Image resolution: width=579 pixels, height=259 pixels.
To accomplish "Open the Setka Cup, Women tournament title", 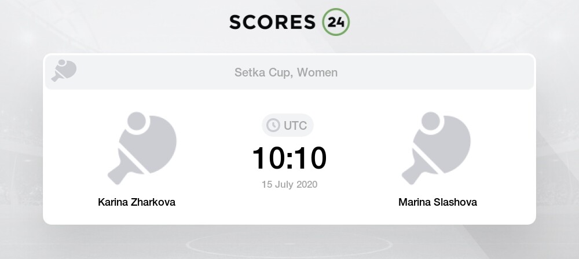I will (x=286, y=72).
